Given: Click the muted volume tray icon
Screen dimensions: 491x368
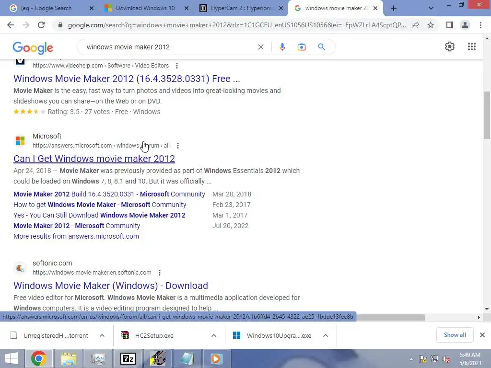Looking at the screenshot, I should click(x=446, y=359).
